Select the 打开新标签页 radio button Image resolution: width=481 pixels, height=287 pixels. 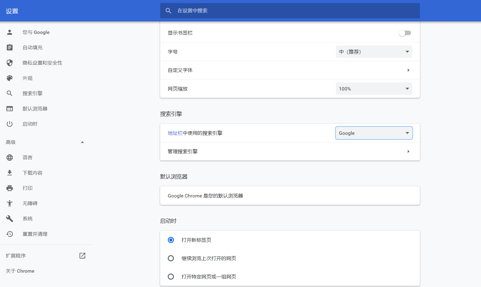171,240
